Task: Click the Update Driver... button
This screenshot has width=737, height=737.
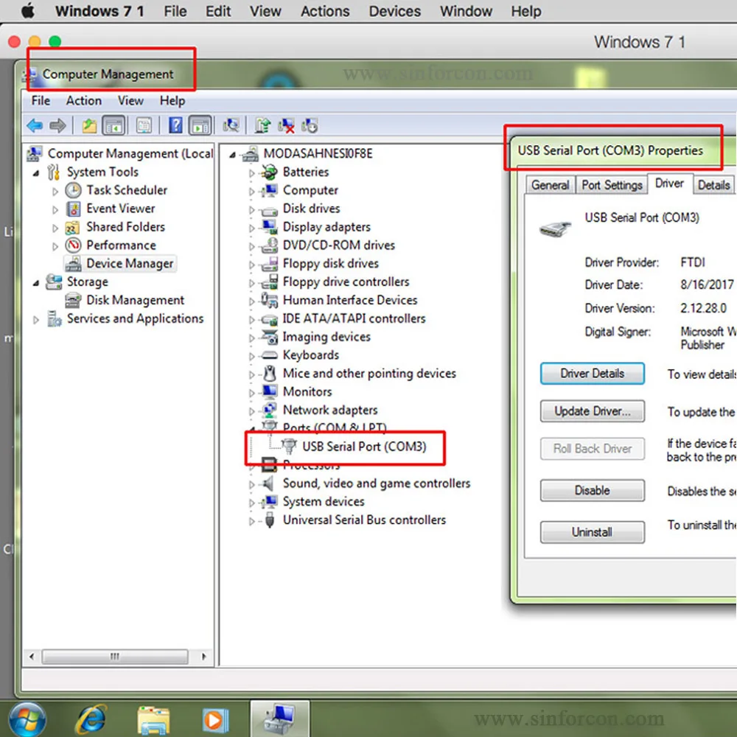Action: 592,411
